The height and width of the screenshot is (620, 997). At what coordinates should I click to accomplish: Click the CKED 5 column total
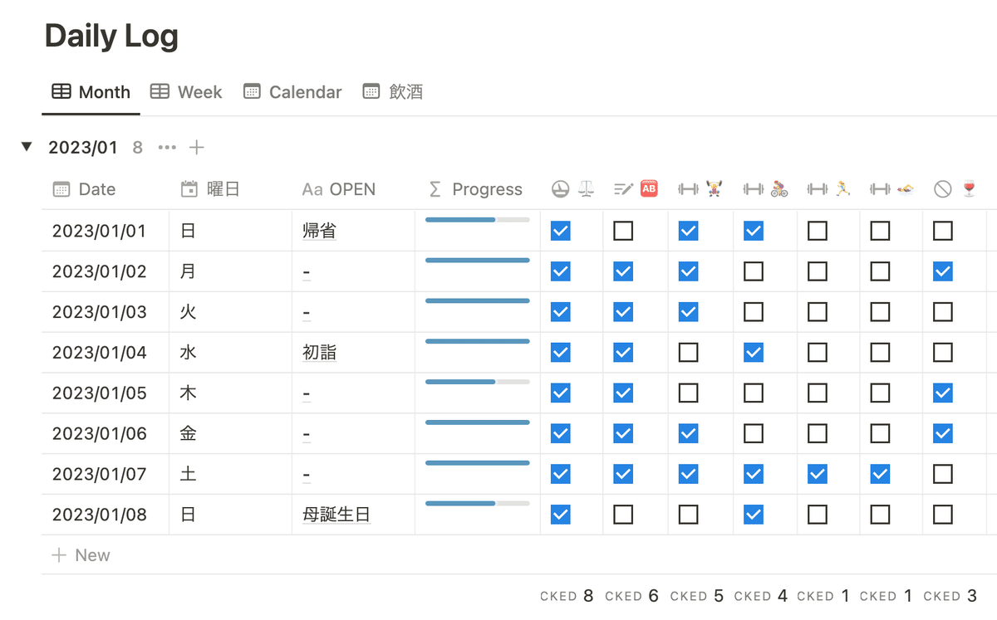(x=696, y=596)
